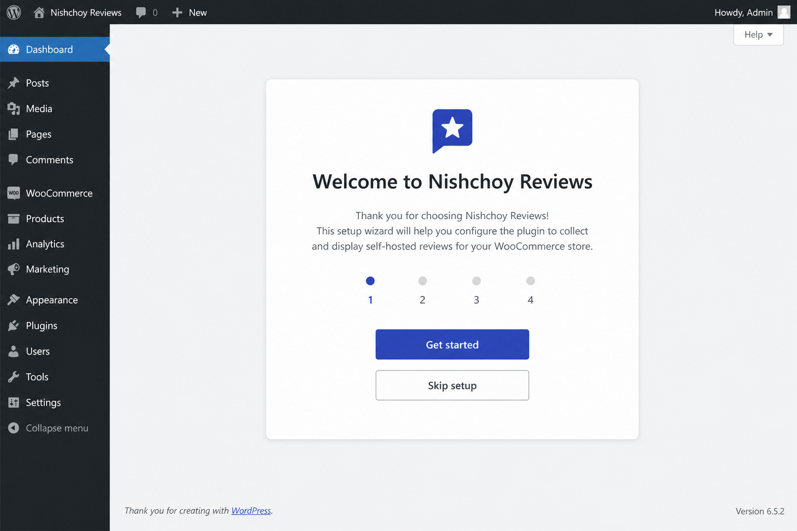Open the Plugins menu label

[x=42, y=326]
